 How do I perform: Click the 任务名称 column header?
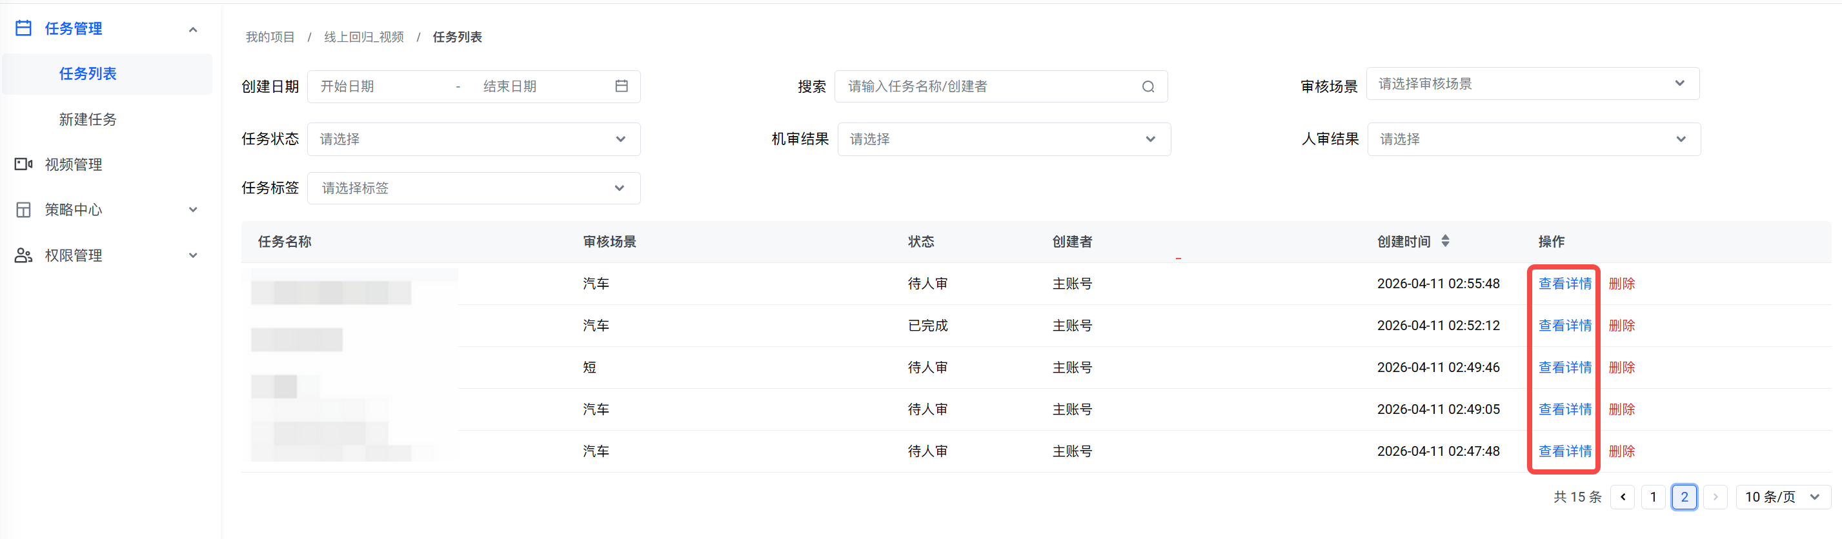[x=285, y=241]
